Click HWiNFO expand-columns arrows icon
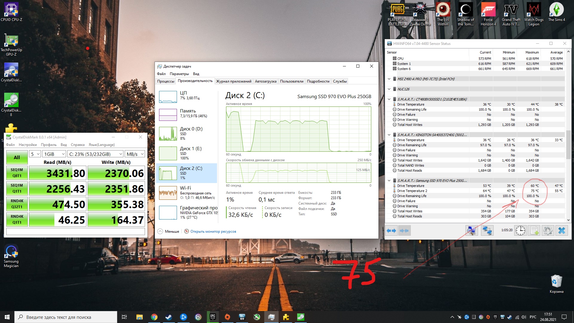 point(391,231)
